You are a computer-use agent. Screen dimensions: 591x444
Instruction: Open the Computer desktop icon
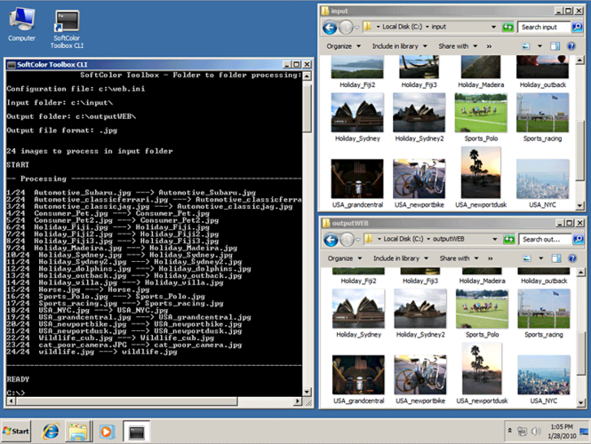click(x=22, y=25)
